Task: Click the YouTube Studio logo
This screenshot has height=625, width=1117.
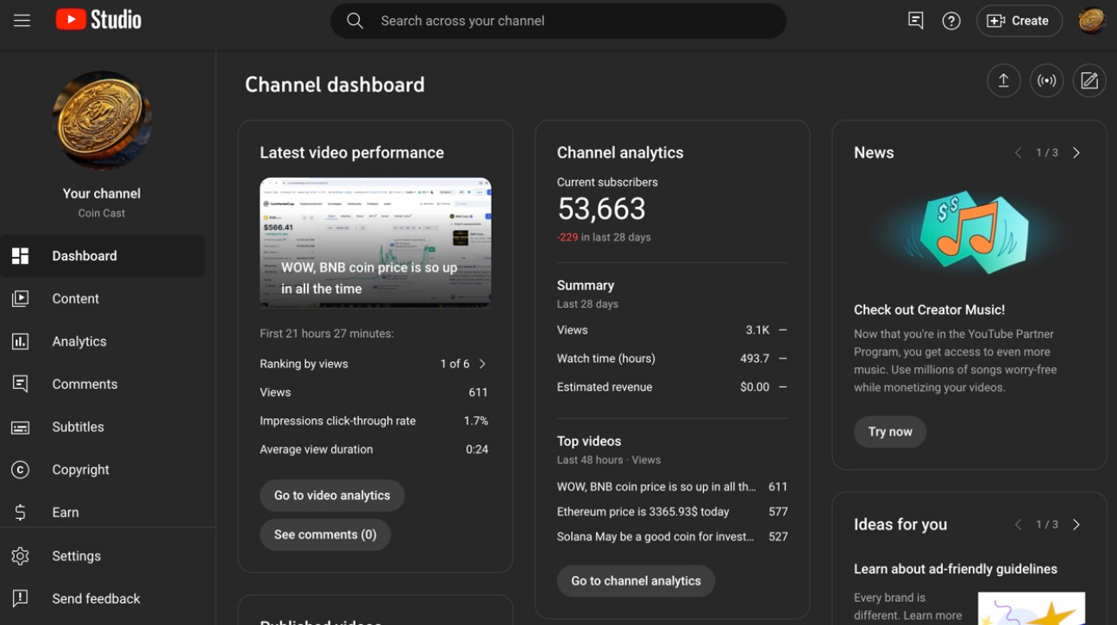Action: click(x=98, y=20)
